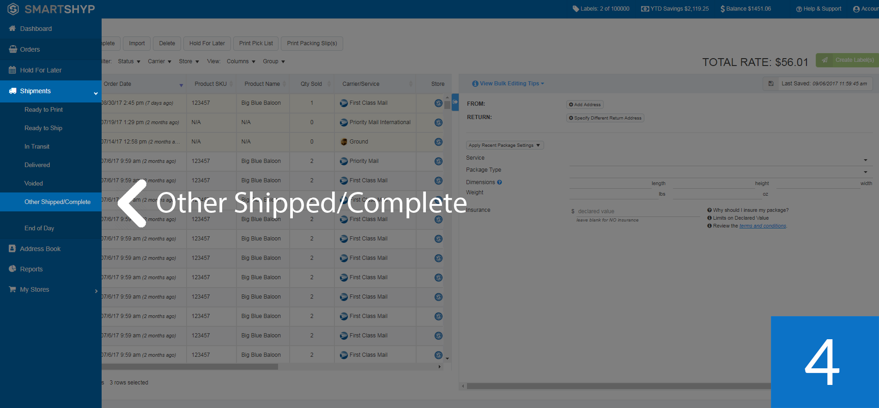Click the store icon in the Ground row

tap(438, 142)
